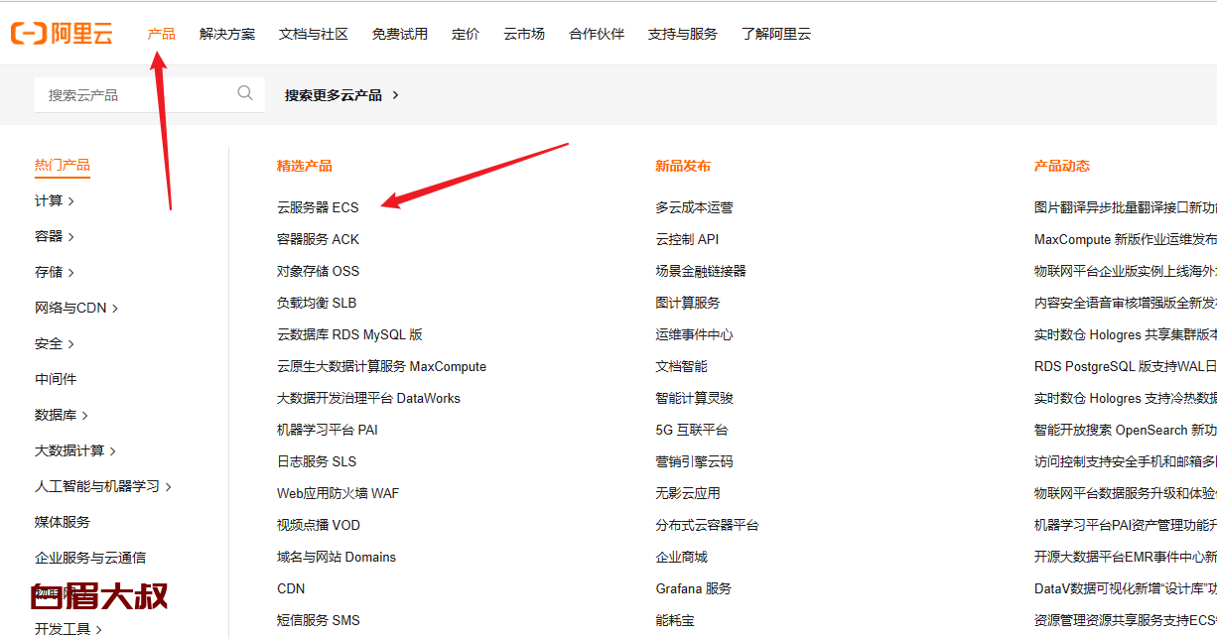Open 场景金融链接器 link
1217x639 pixels.
[701, 271]
